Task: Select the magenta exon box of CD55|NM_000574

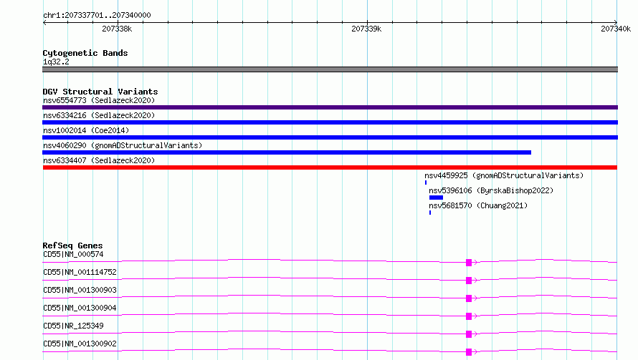Action: point(469,263)
